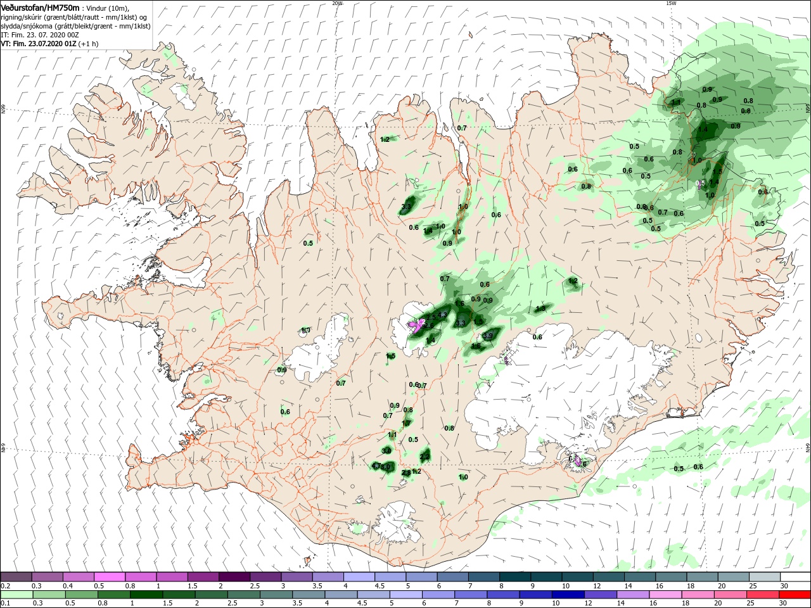Click the 0.1 legend label

[5, 604]
